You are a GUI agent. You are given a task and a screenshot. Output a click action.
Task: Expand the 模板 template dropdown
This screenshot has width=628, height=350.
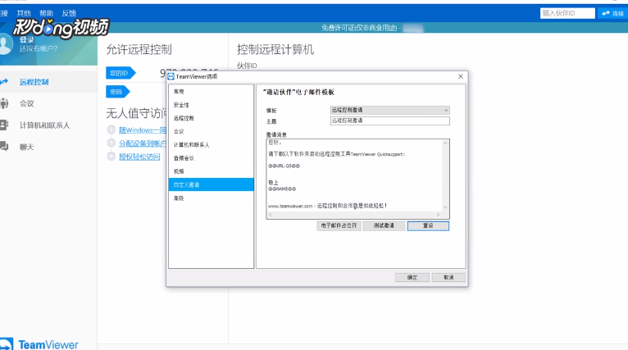coord(389,110)
